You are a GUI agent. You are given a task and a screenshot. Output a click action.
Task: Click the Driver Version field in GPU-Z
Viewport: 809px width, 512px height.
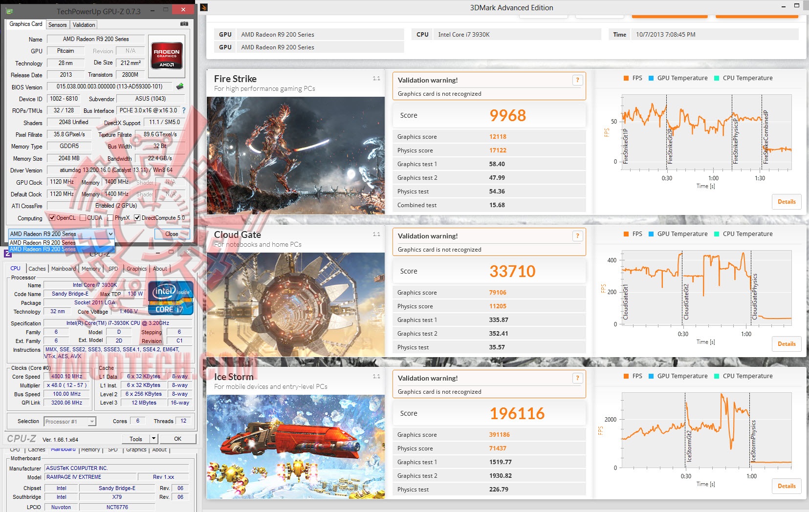116,170
